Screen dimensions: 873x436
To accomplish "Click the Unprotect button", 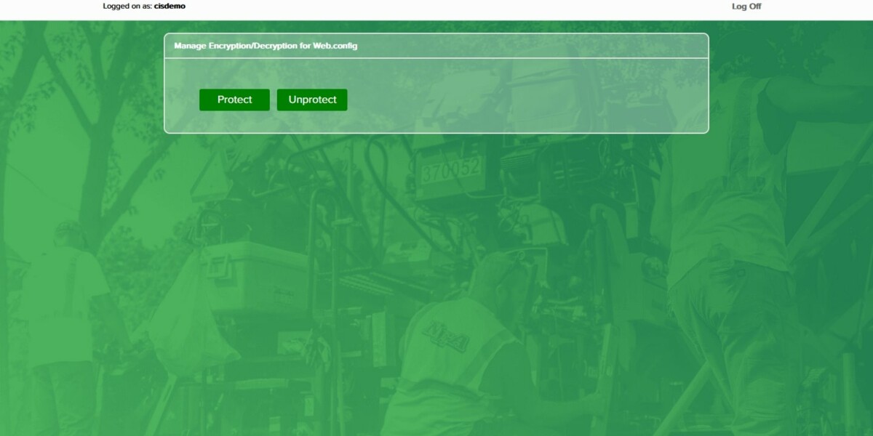I will (x=312, y=100).
